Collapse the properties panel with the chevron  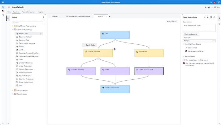point(182,15)
